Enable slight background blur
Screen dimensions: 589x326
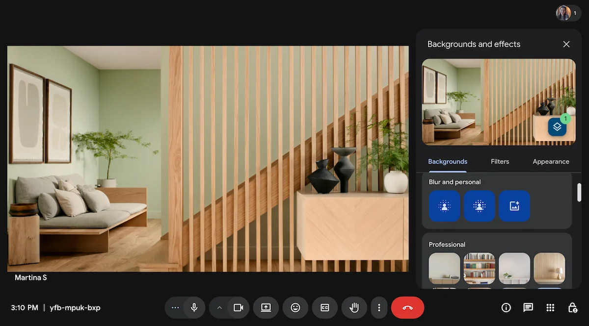pos(444,206)
